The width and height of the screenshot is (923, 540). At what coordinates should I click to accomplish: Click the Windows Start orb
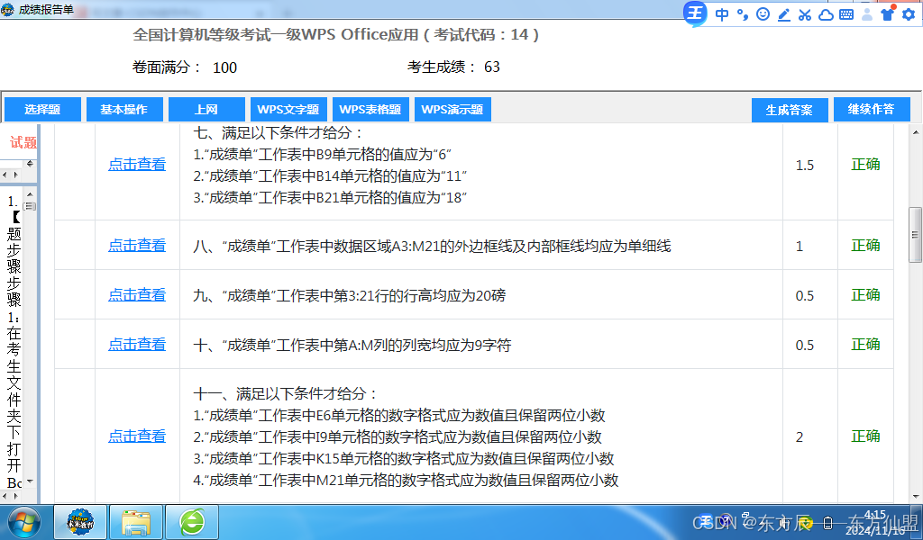click(x=23, y=522)
